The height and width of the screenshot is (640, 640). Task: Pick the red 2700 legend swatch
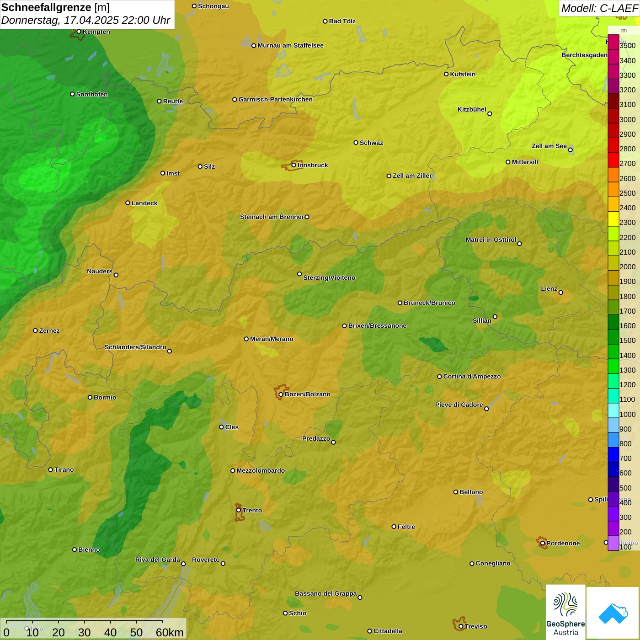(613, 160)
